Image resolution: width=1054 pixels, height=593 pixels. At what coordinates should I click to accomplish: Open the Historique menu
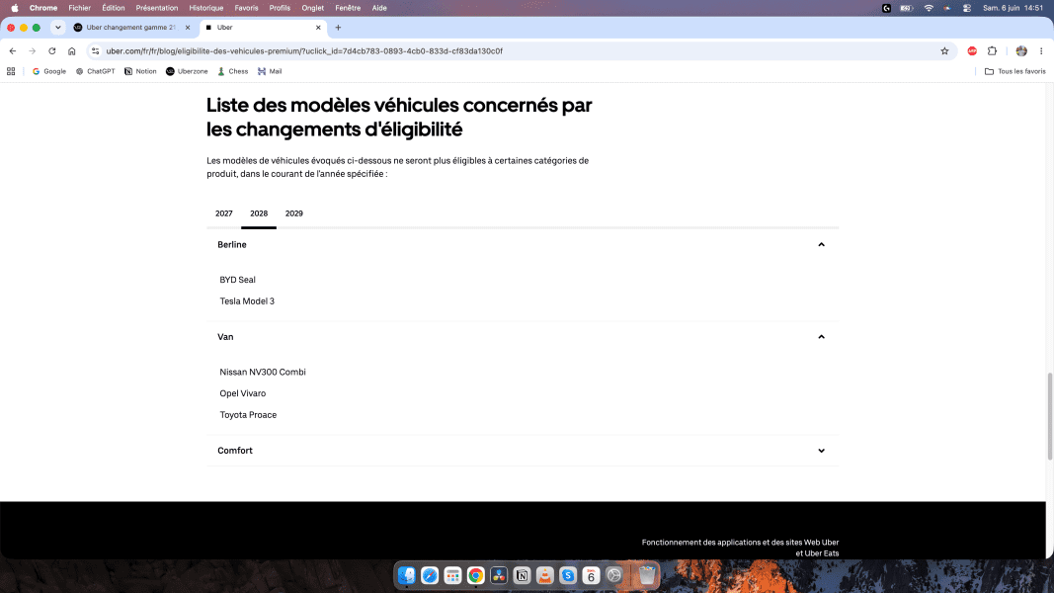click(x=205, y=8)
